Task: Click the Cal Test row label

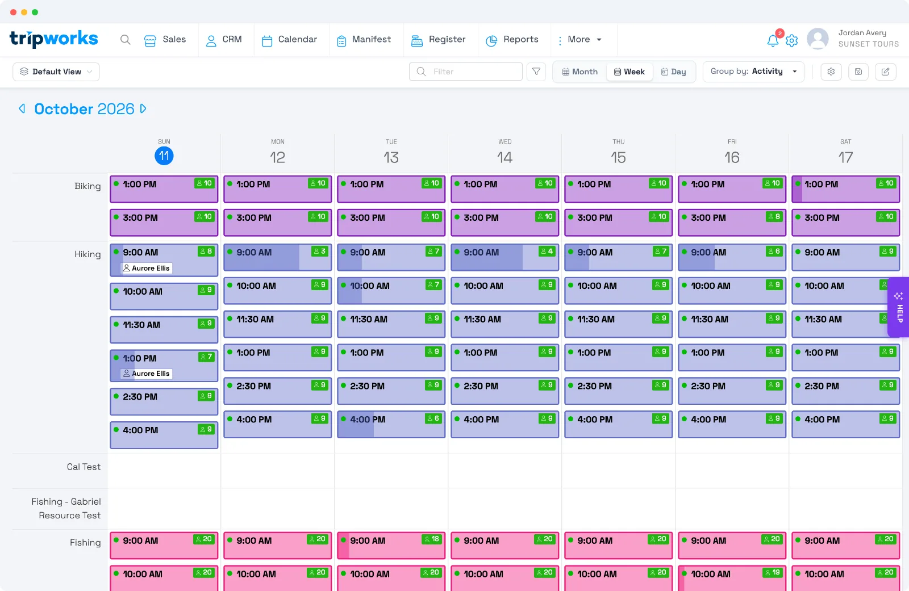Action: tap(84, 467)
